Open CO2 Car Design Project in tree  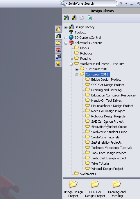click(108, 85)
